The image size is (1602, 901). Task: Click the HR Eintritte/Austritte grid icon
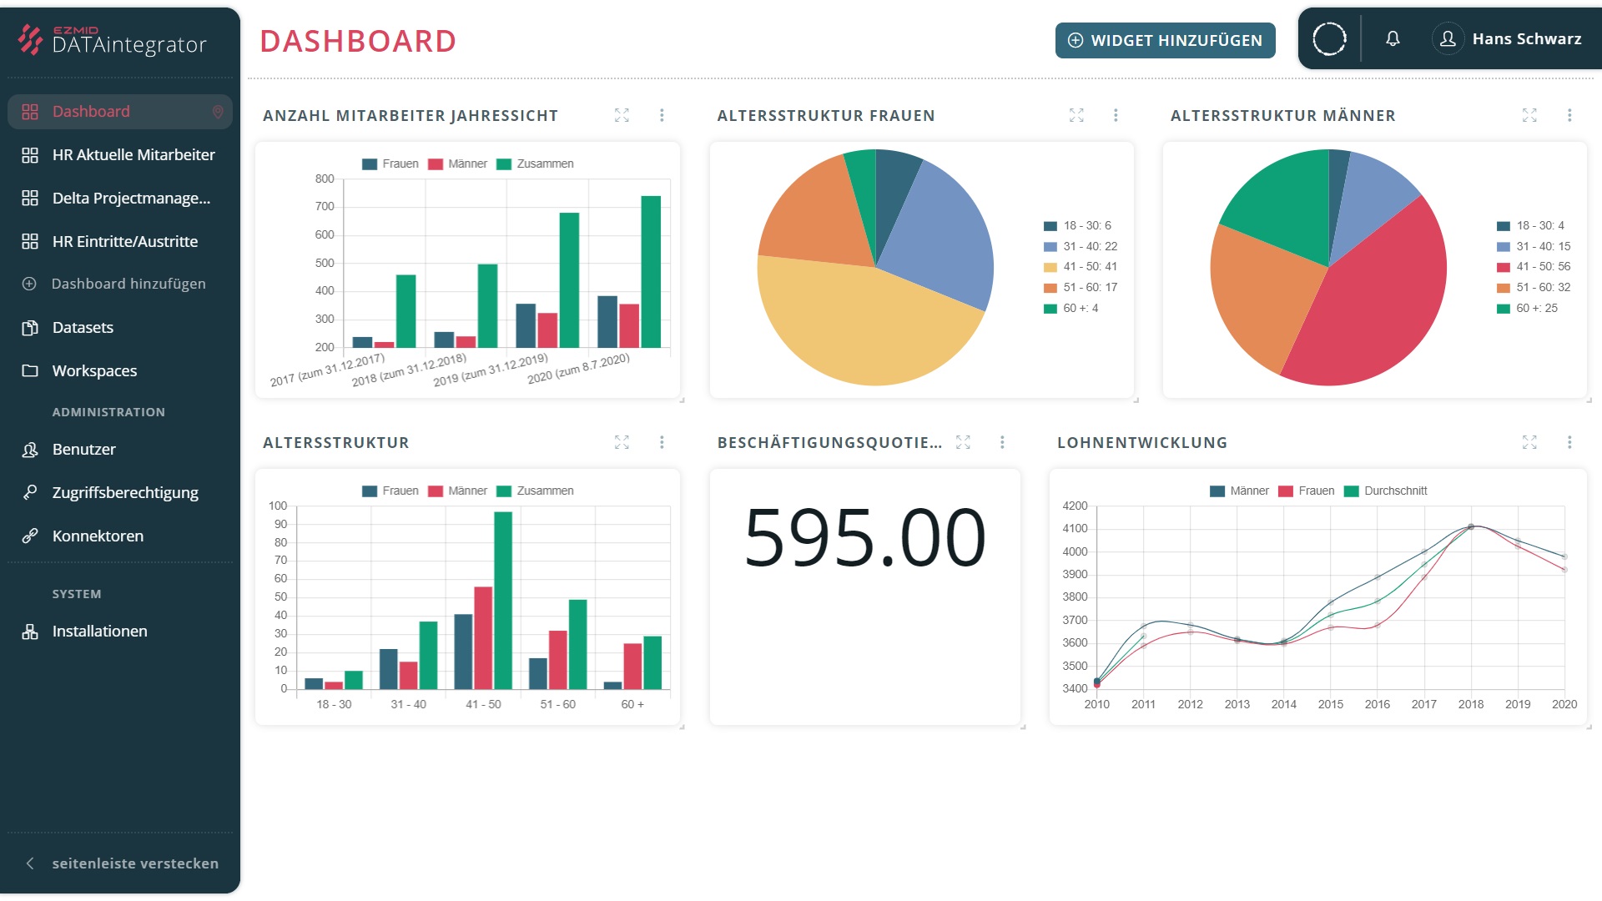pos(30,242)
